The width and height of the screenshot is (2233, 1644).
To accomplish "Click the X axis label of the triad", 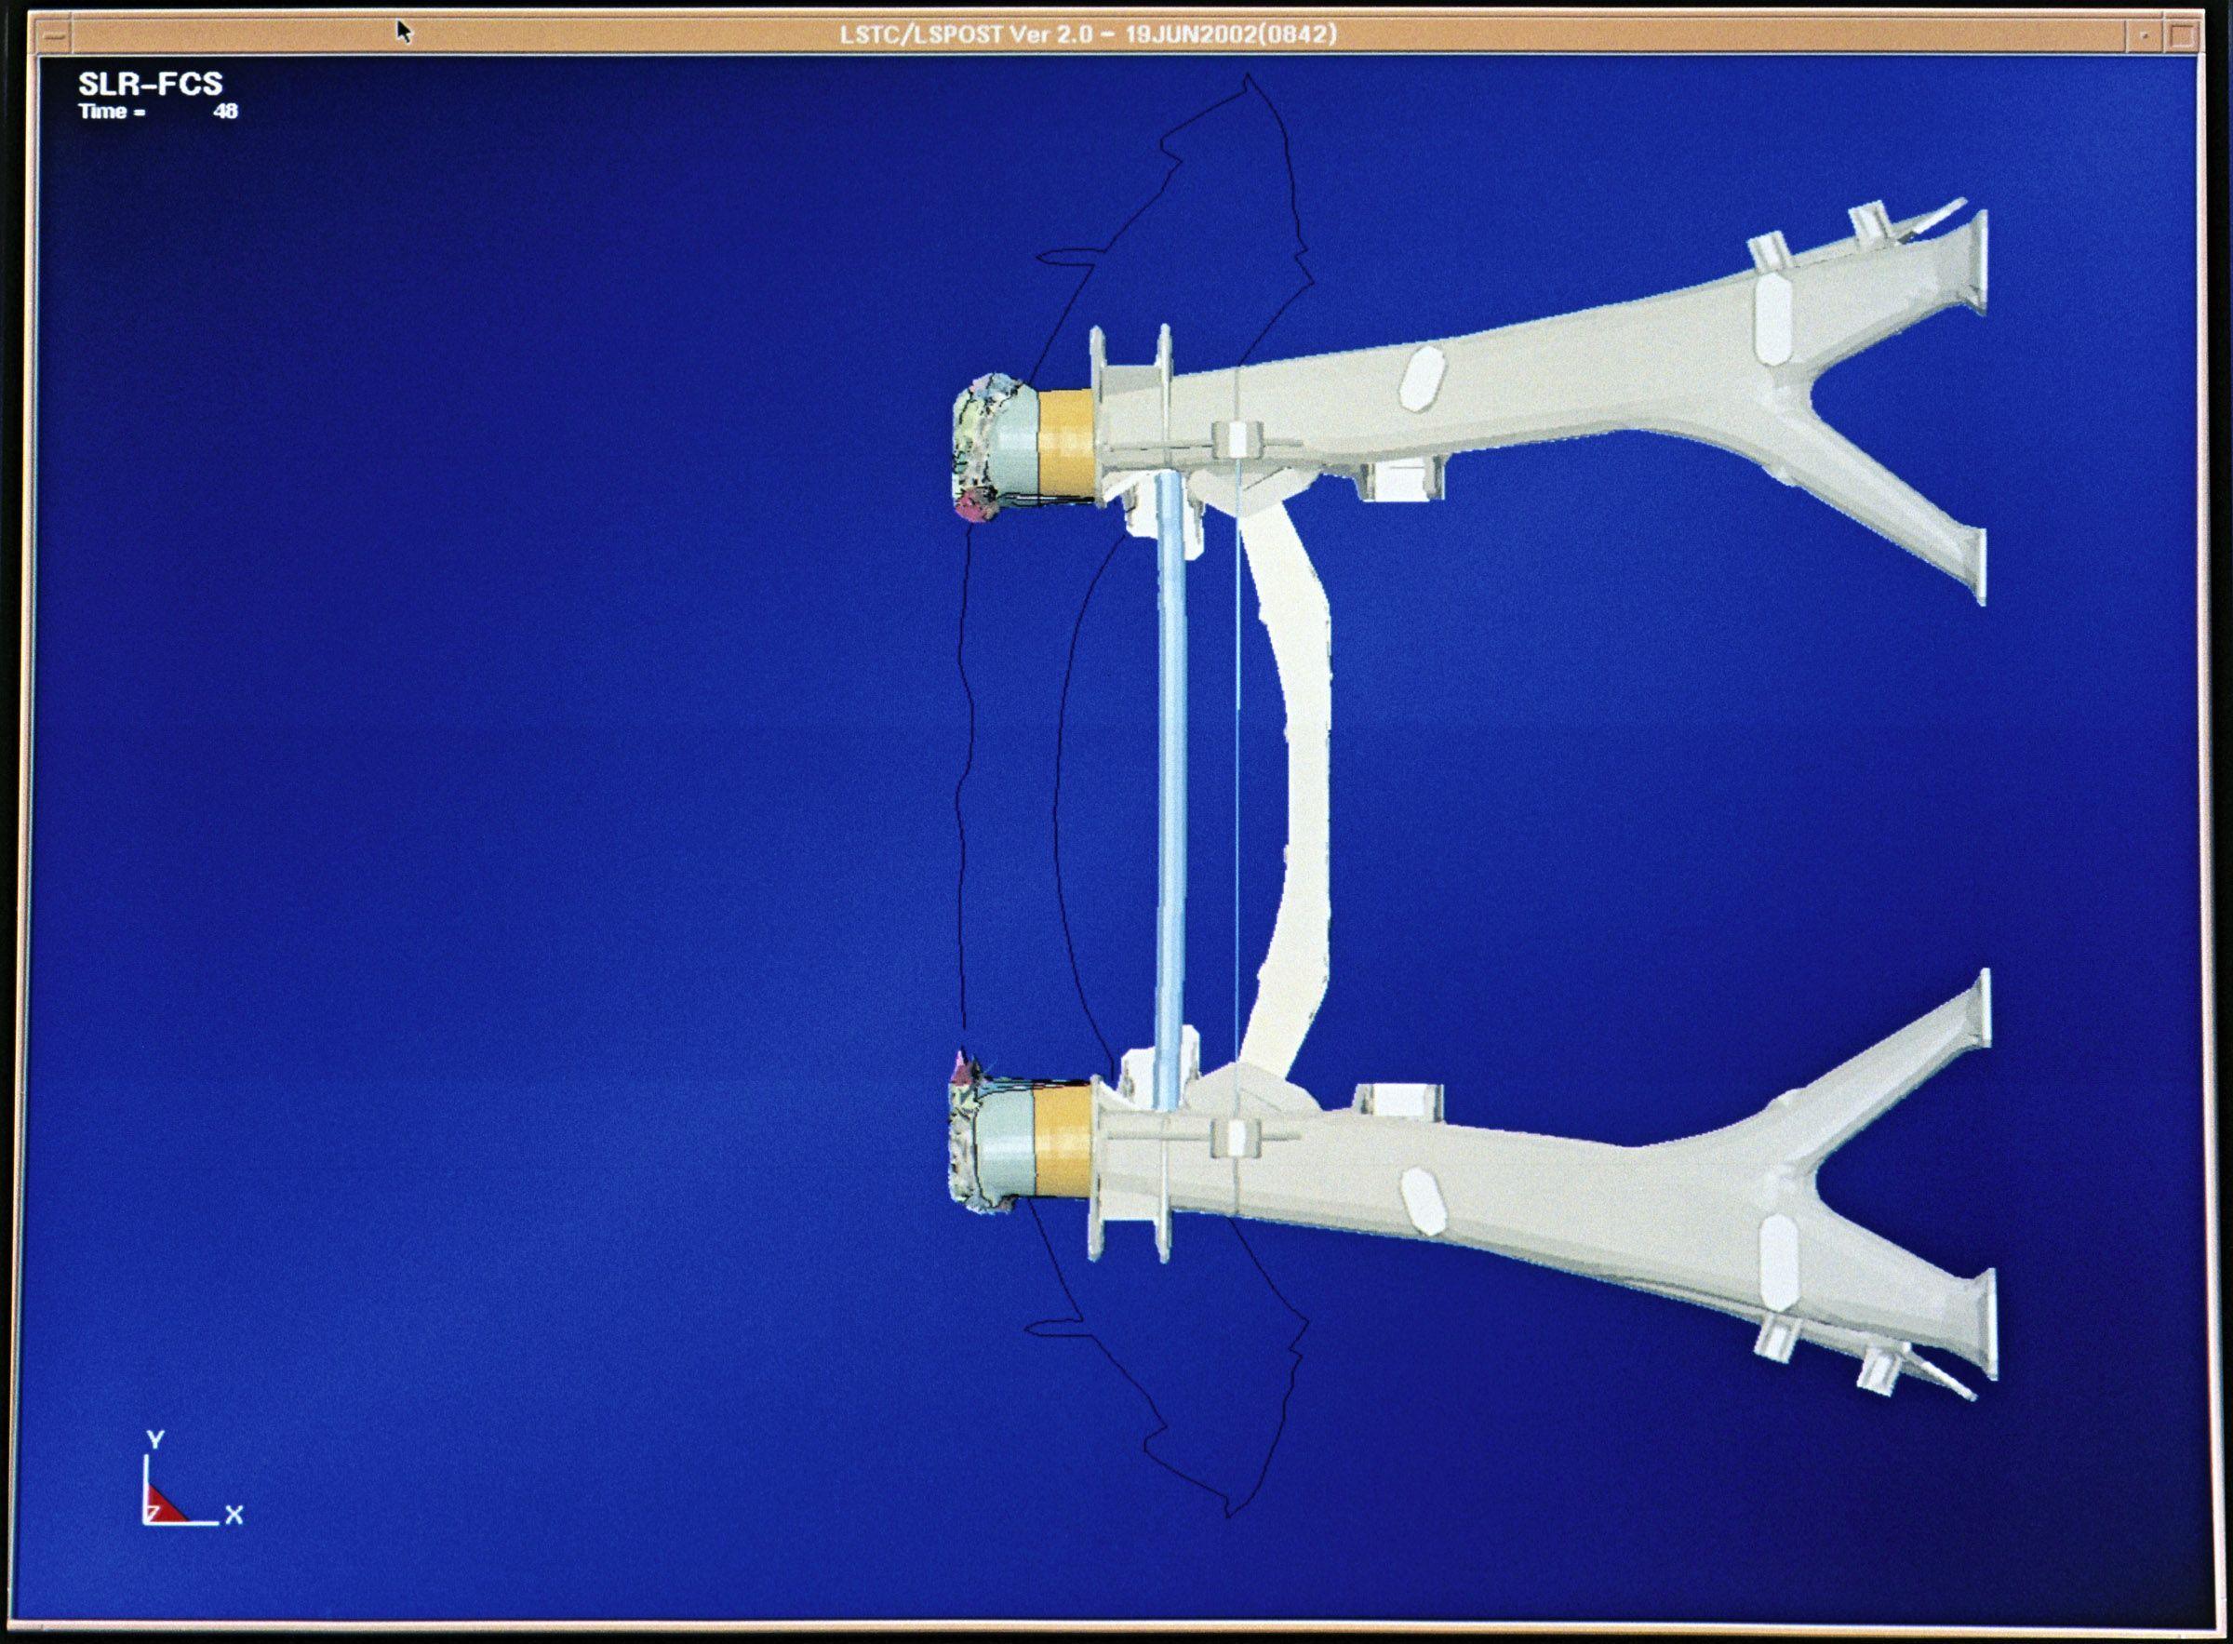I will point(234,1516).
